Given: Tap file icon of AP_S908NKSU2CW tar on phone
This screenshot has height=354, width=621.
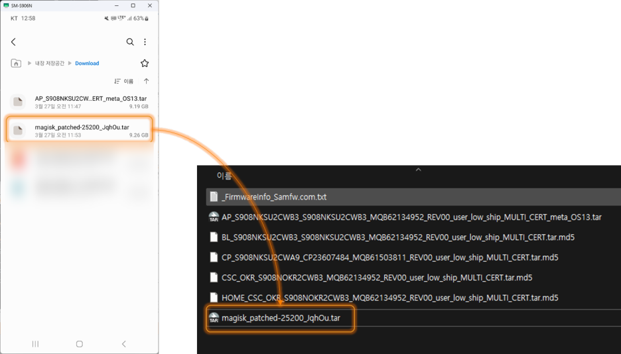Looking at the screenshot, I should pyautogui.click(x=18, y=102).
